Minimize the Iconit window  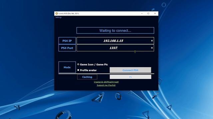(142, 13)
